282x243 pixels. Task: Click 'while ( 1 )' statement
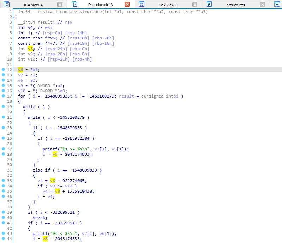[x=36, y=107]
